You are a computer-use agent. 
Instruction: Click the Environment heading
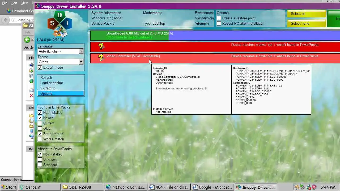[204, 13]
